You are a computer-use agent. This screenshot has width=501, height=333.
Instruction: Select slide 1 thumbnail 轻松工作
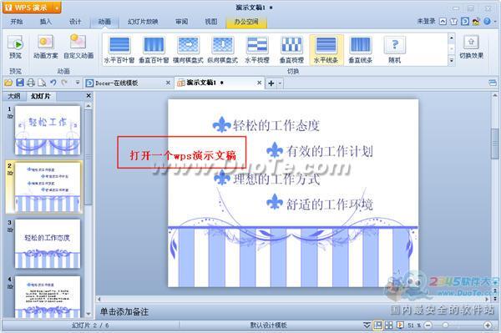pyautogui.click(x=48, y=130)
